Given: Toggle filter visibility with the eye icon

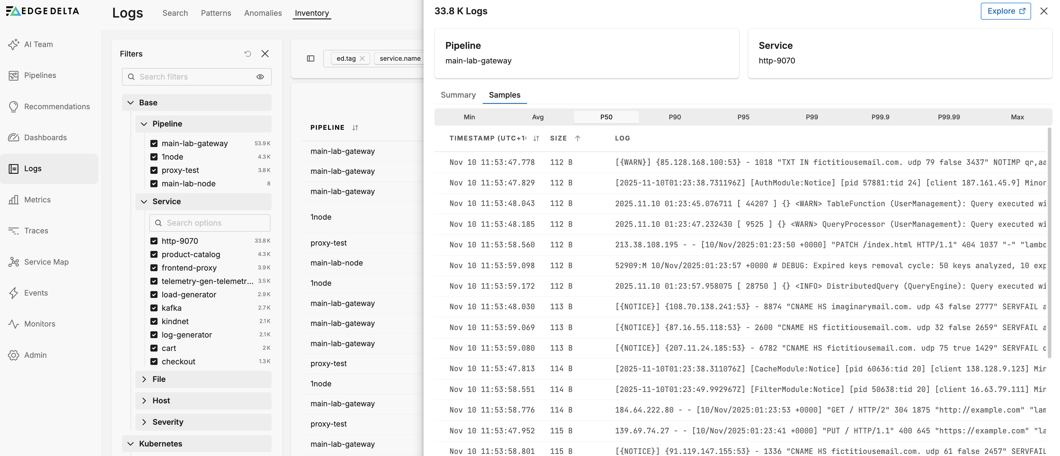Looking at the screenshot, I should [x=261, y=77].
